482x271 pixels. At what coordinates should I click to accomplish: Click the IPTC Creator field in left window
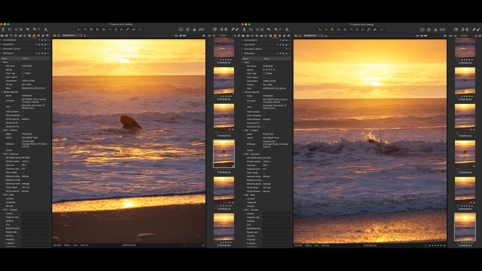pos(35,213)
